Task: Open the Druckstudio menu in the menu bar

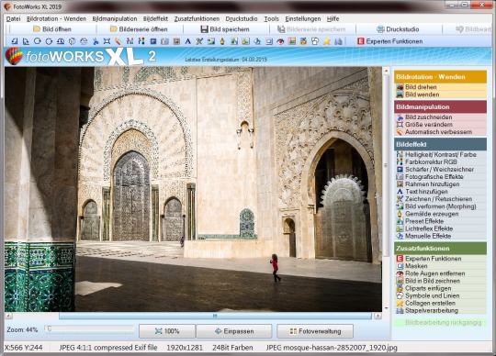Action: (x=242, y=19)
